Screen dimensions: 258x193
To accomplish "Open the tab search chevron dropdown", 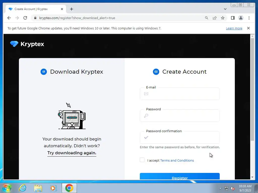I will point(225,9).
